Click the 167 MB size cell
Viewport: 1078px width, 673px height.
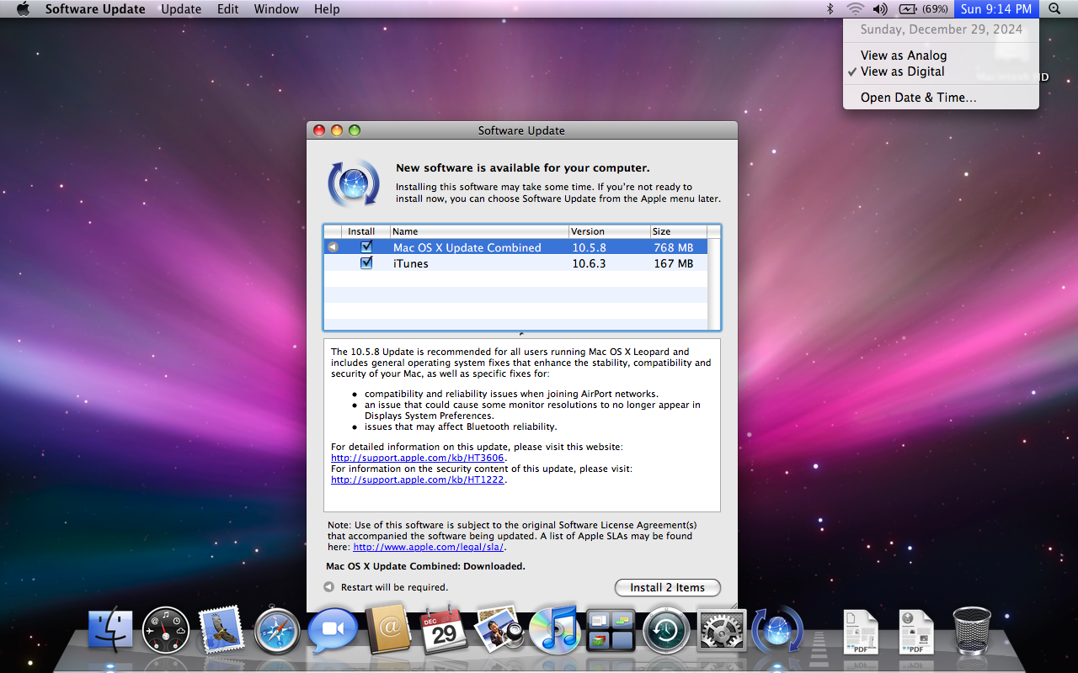click(673, 263)
